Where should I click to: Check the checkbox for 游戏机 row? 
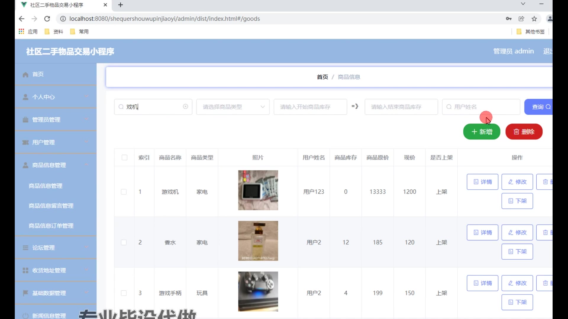tap(124, 192)
